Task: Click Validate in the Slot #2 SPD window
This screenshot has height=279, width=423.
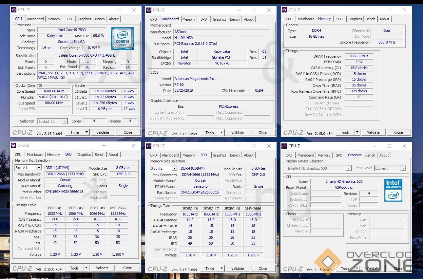Action: [x=238, y=269]
